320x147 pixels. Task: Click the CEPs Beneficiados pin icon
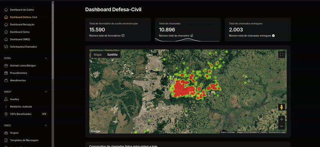coord(6,114)
